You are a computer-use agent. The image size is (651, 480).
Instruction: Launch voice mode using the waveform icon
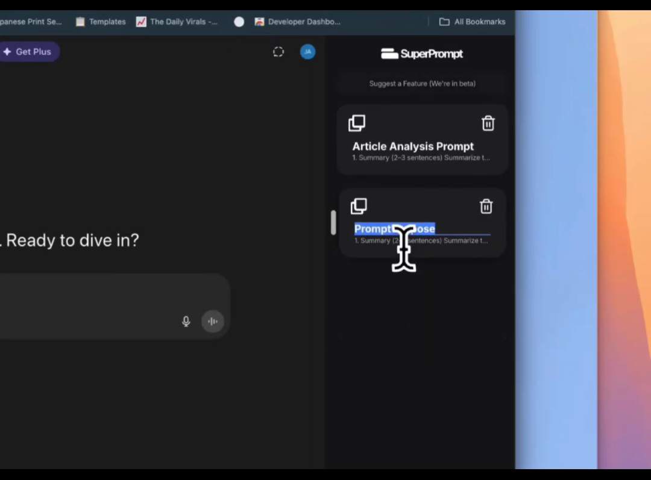tap(213, 322)
